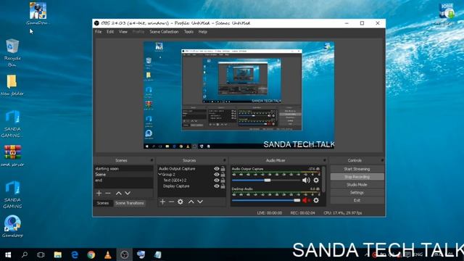
Task: Open the Windows Start menu
Action: [8, 254]
